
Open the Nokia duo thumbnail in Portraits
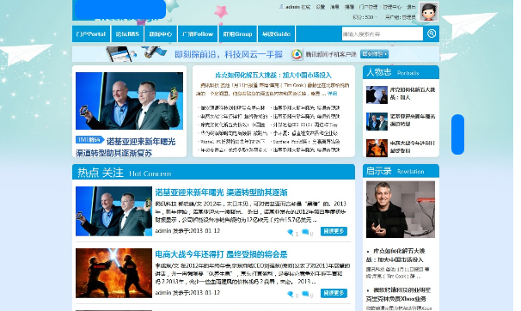tap(377, 121)
